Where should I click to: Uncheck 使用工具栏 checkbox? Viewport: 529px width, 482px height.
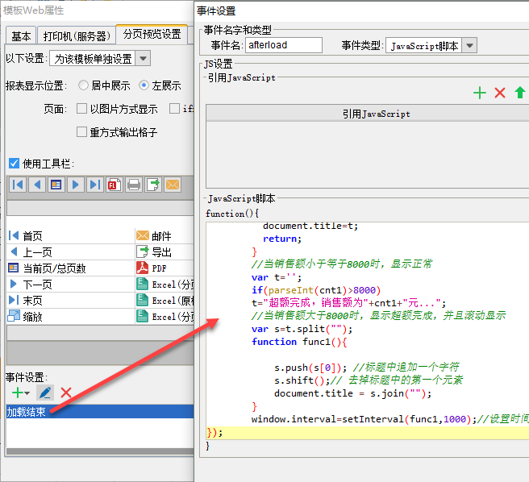click(14, 164)
